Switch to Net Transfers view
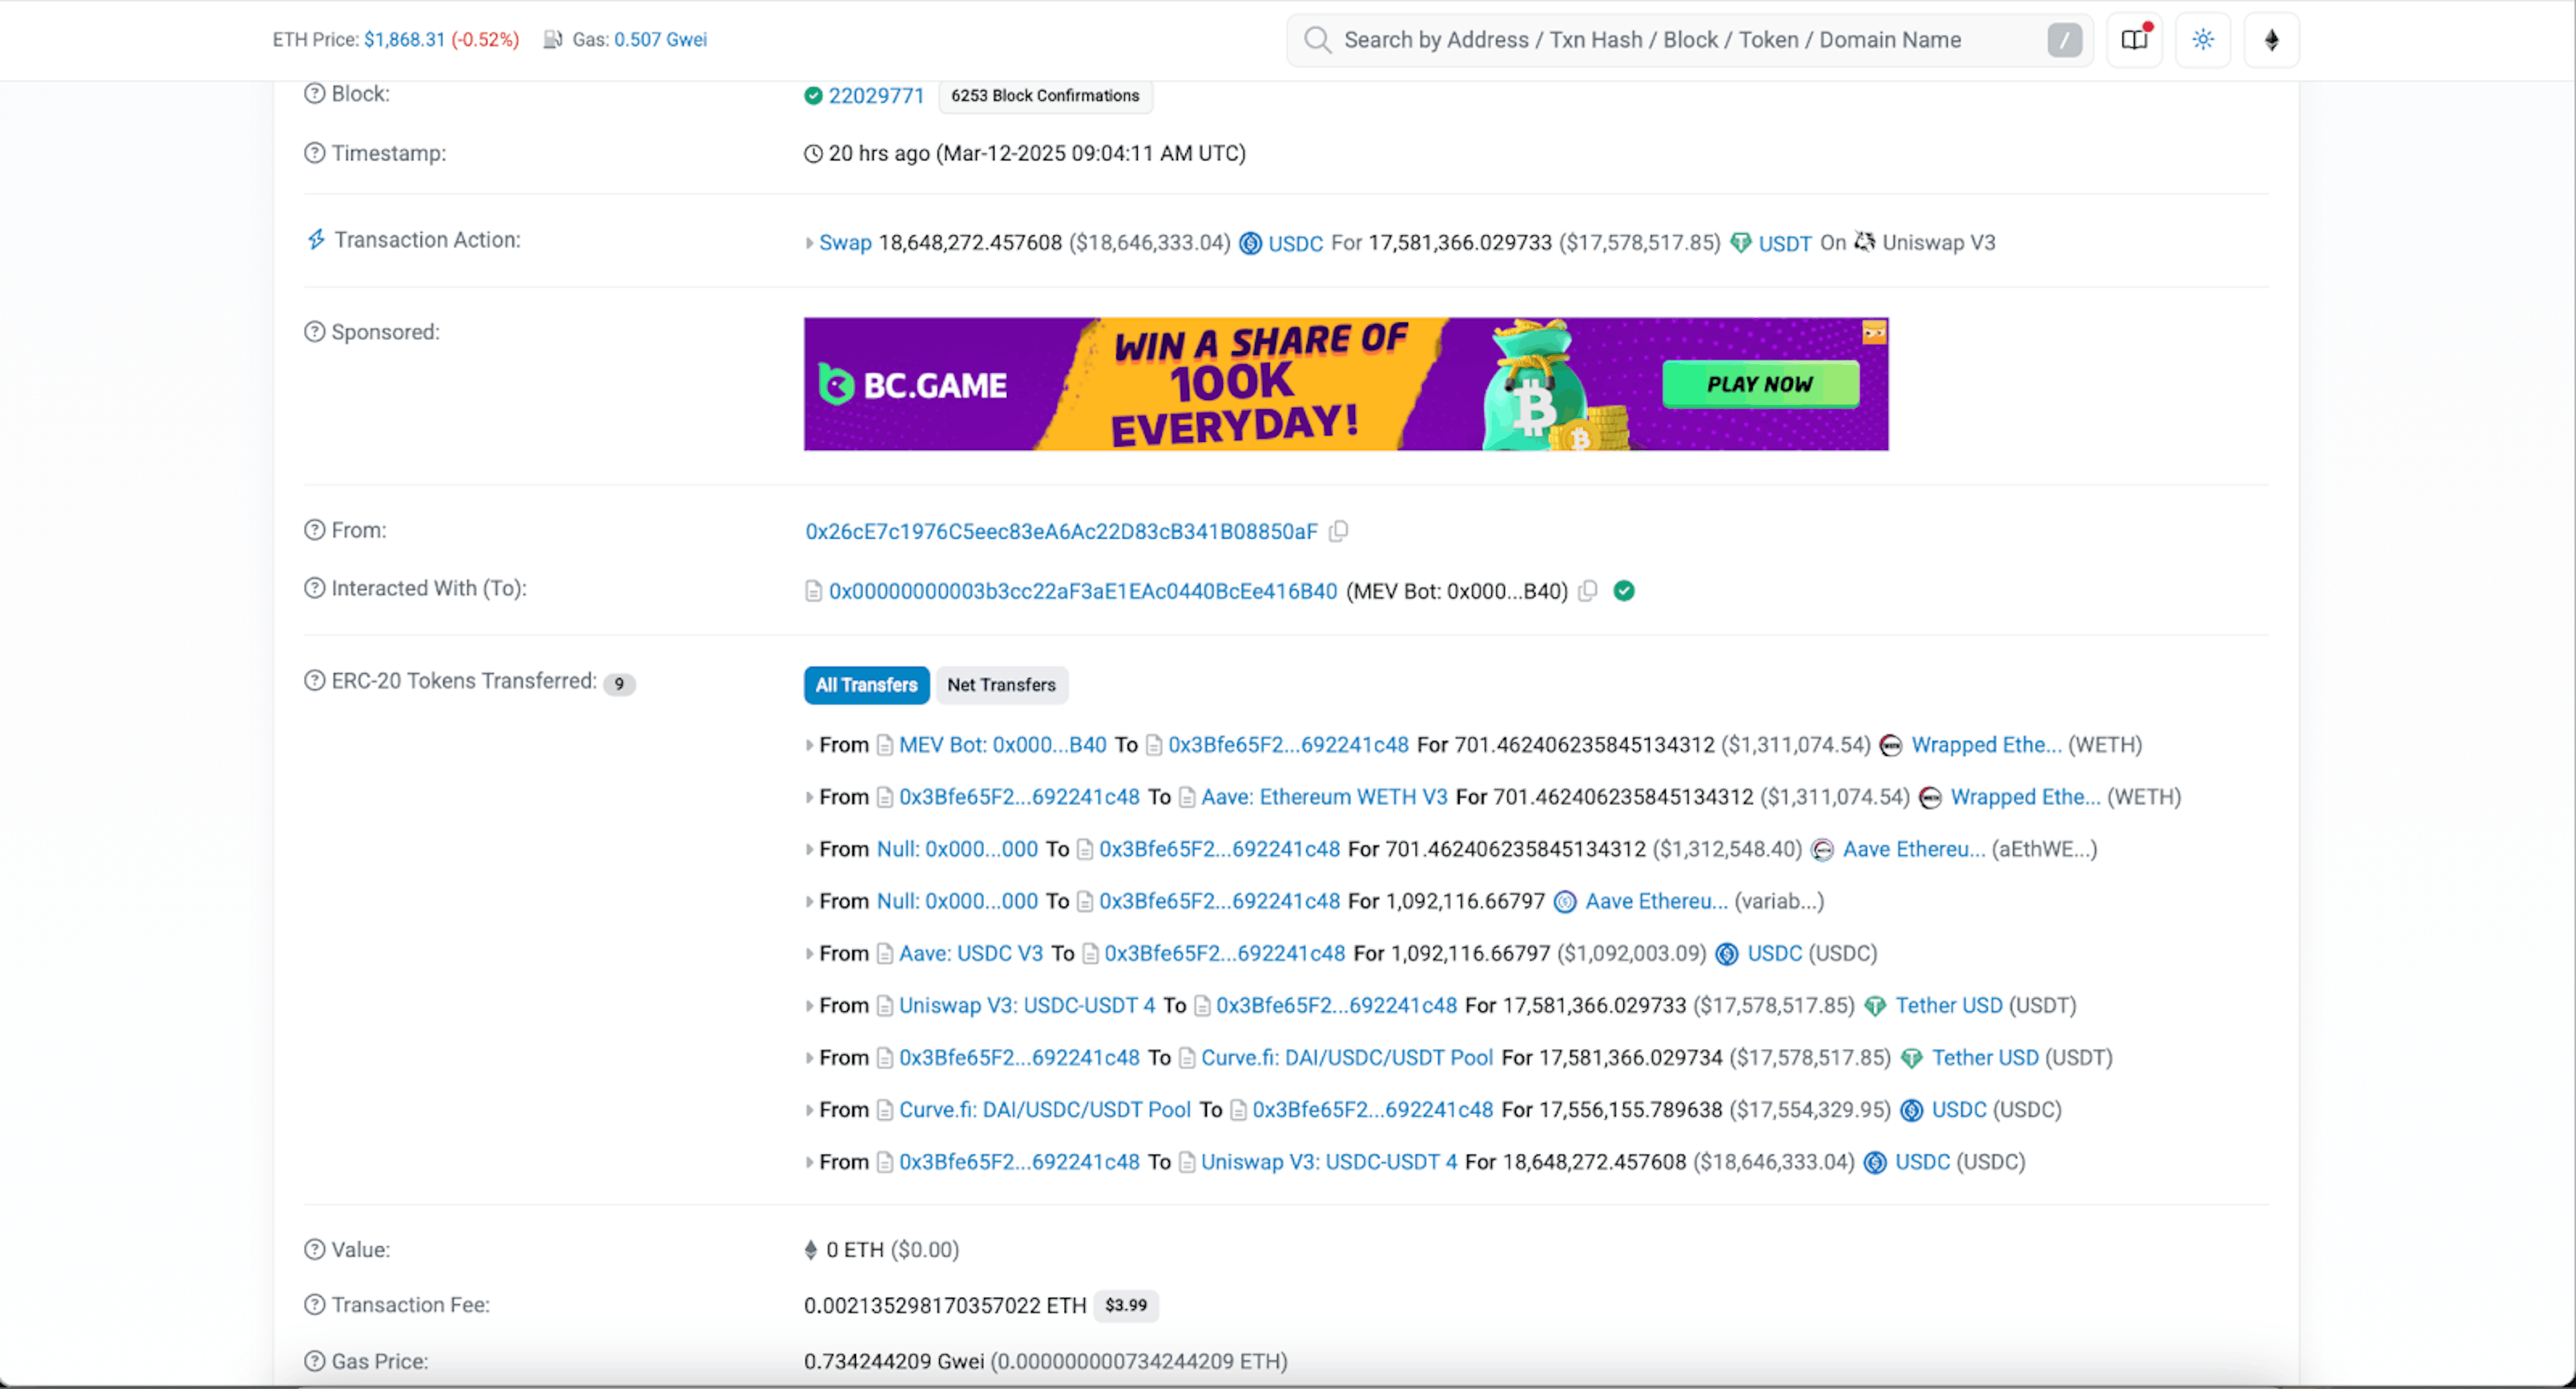 pyautogui.click(x=1001, y=685)
